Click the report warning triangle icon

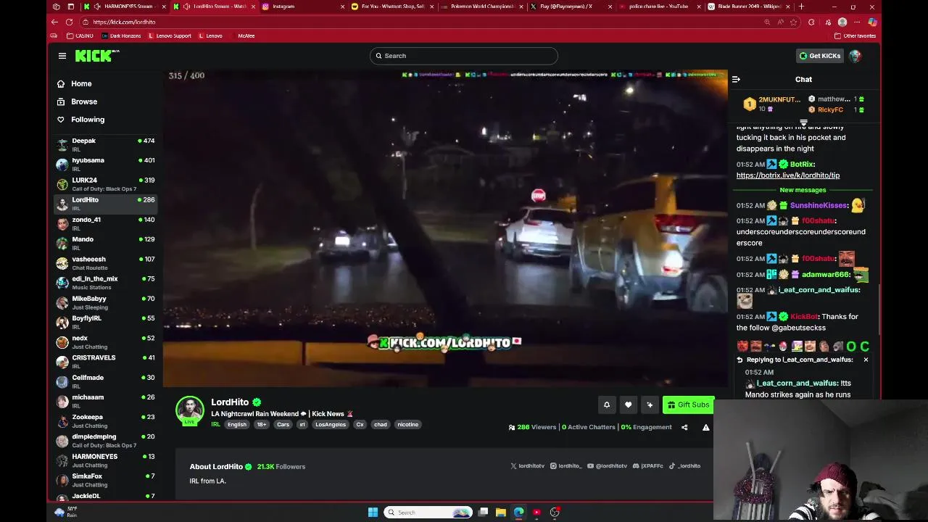click(705, 428)
